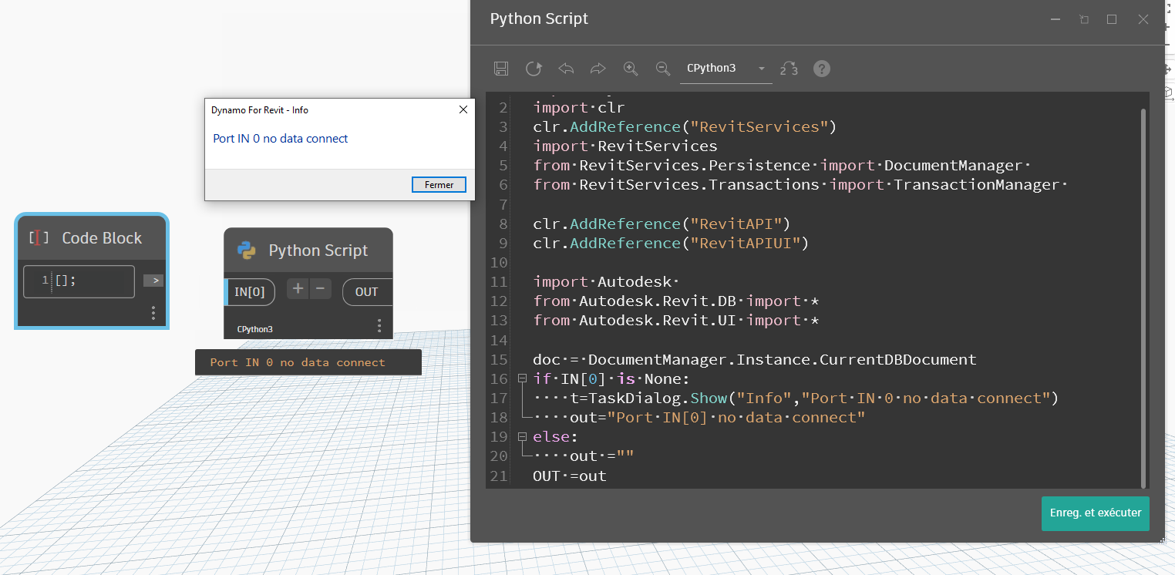Add an input port with plus button
Image resolution: width=1175 pixels, height=575 pixels.
pos(298,289)
